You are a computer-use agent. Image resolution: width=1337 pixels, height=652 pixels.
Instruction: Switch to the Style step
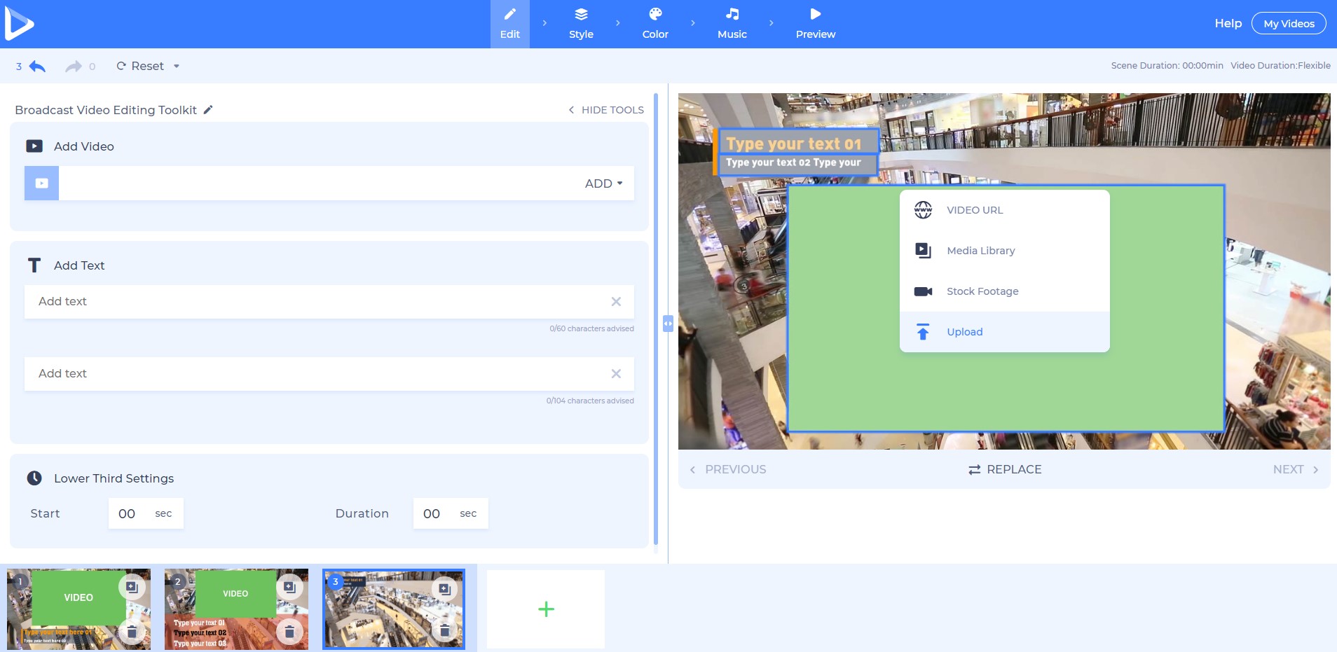tap(581, 24)
